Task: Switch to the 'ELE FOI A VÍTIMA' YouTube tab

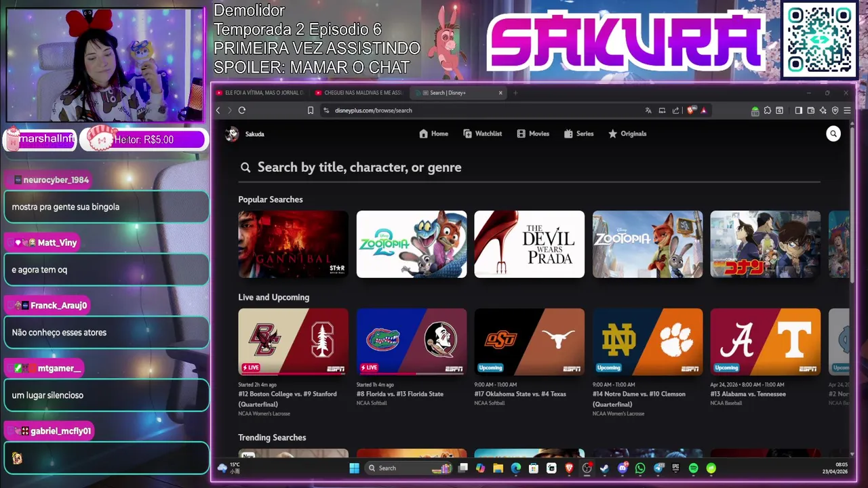Action: coord(259,93)
